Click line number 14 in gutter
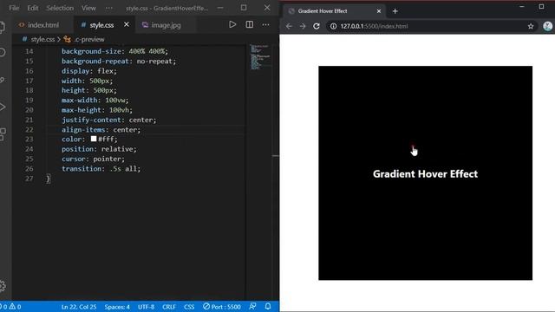This screenshot has width=555, height=312. (x=29, y=51)
